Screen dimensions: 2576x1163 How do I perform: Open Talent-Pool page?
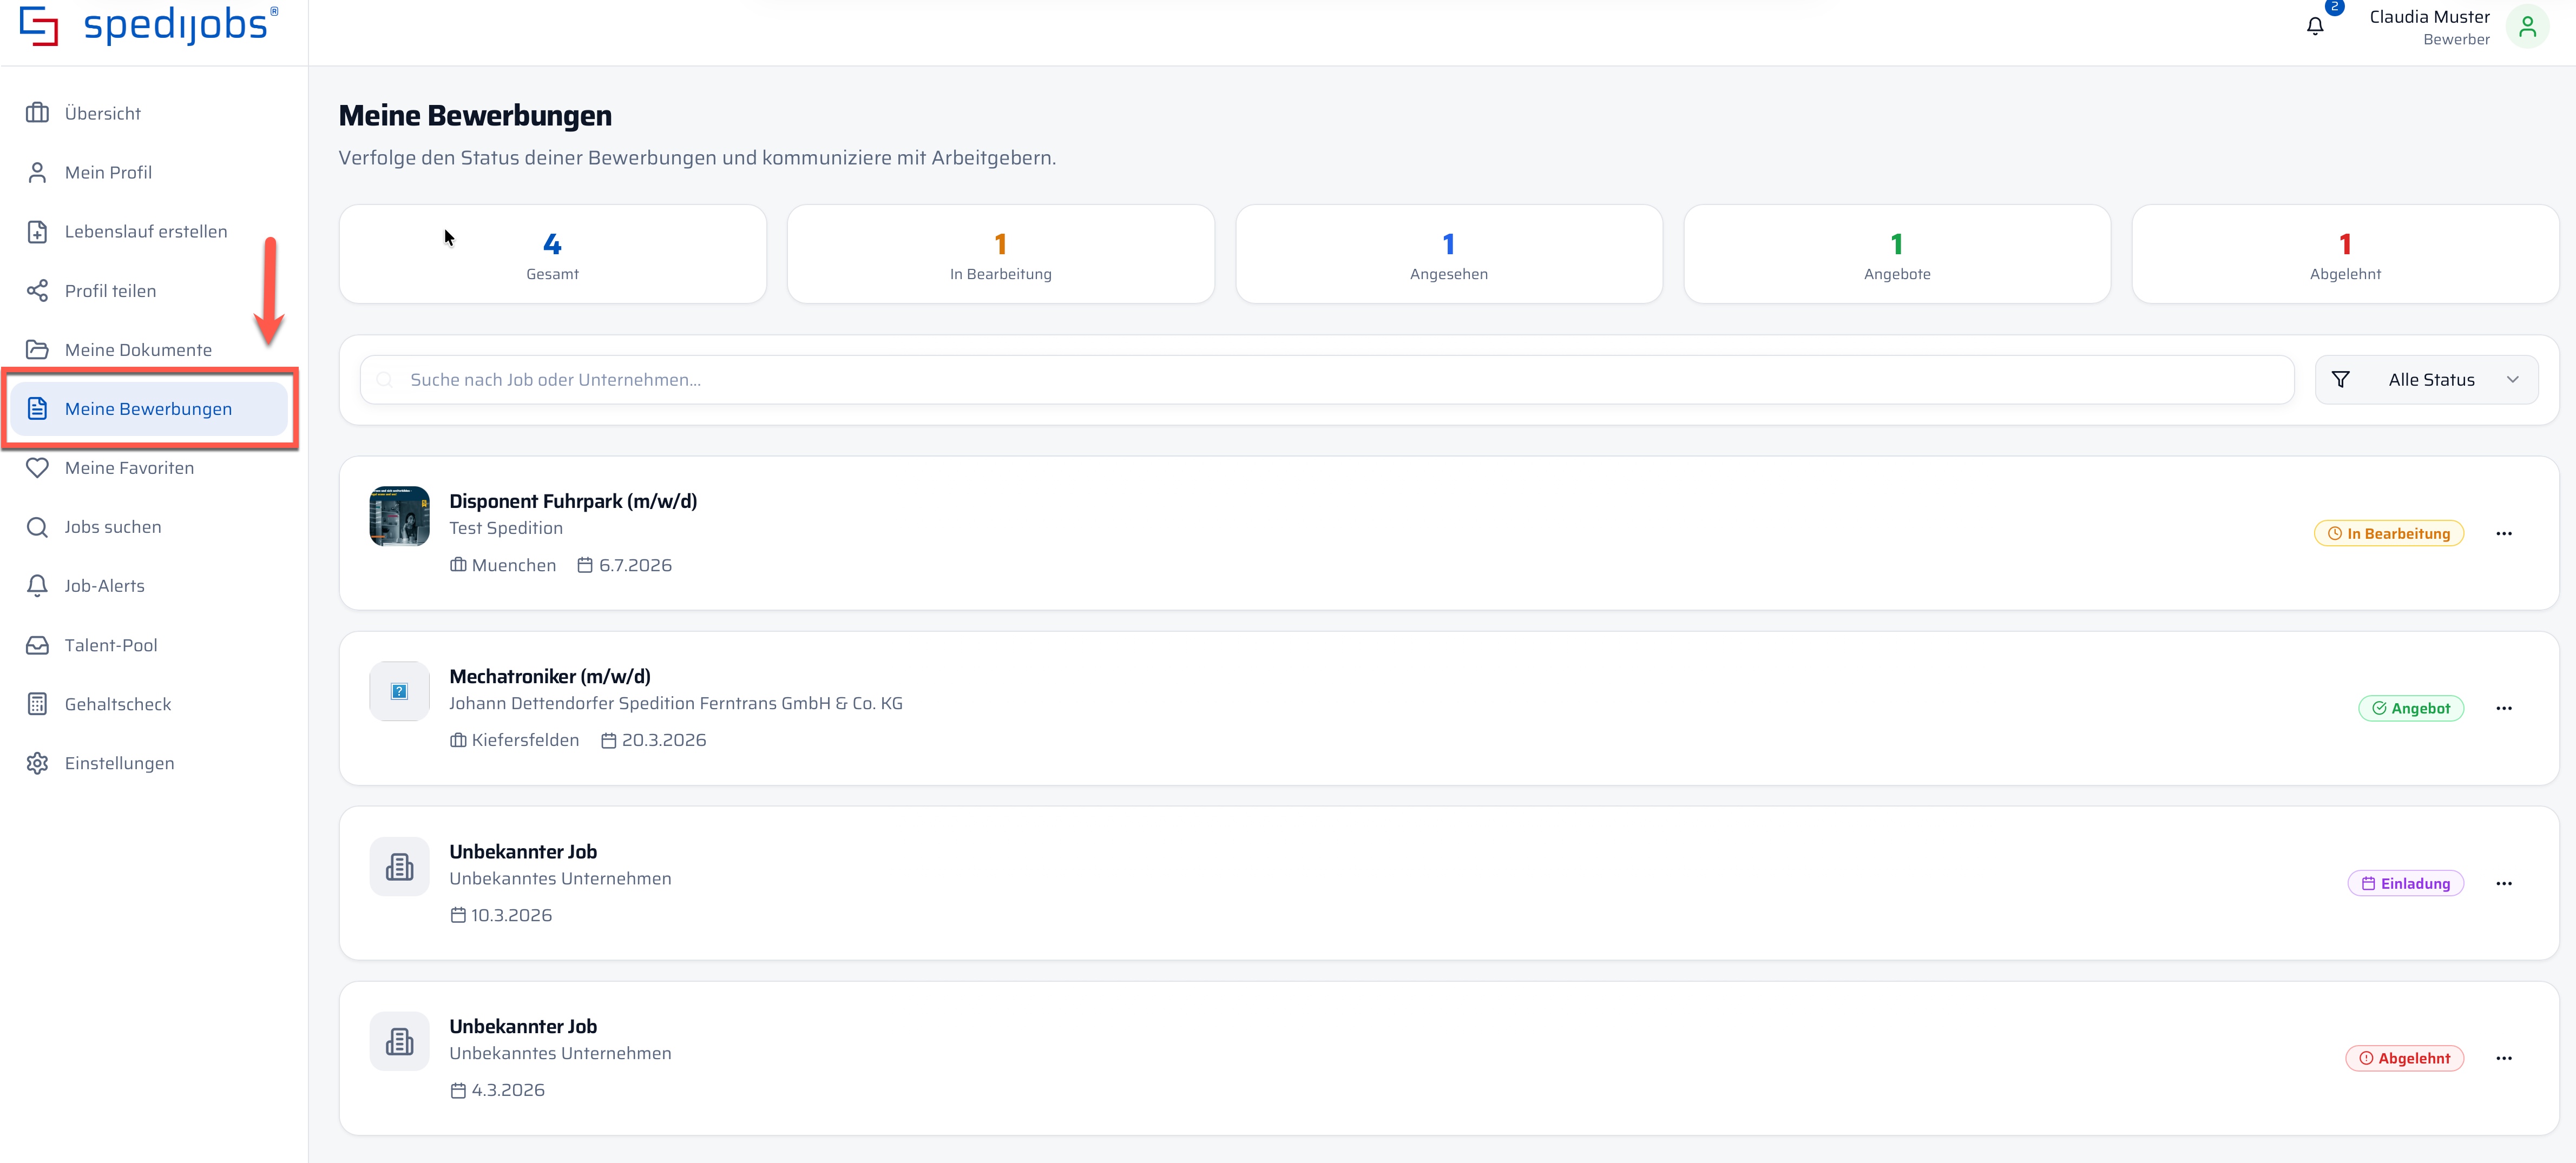click(x=149, y=645)
